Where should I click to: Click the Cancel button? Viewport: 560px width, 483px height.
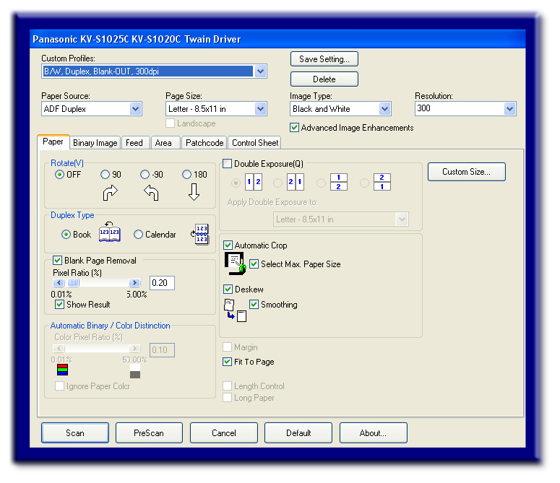point(224,433)
